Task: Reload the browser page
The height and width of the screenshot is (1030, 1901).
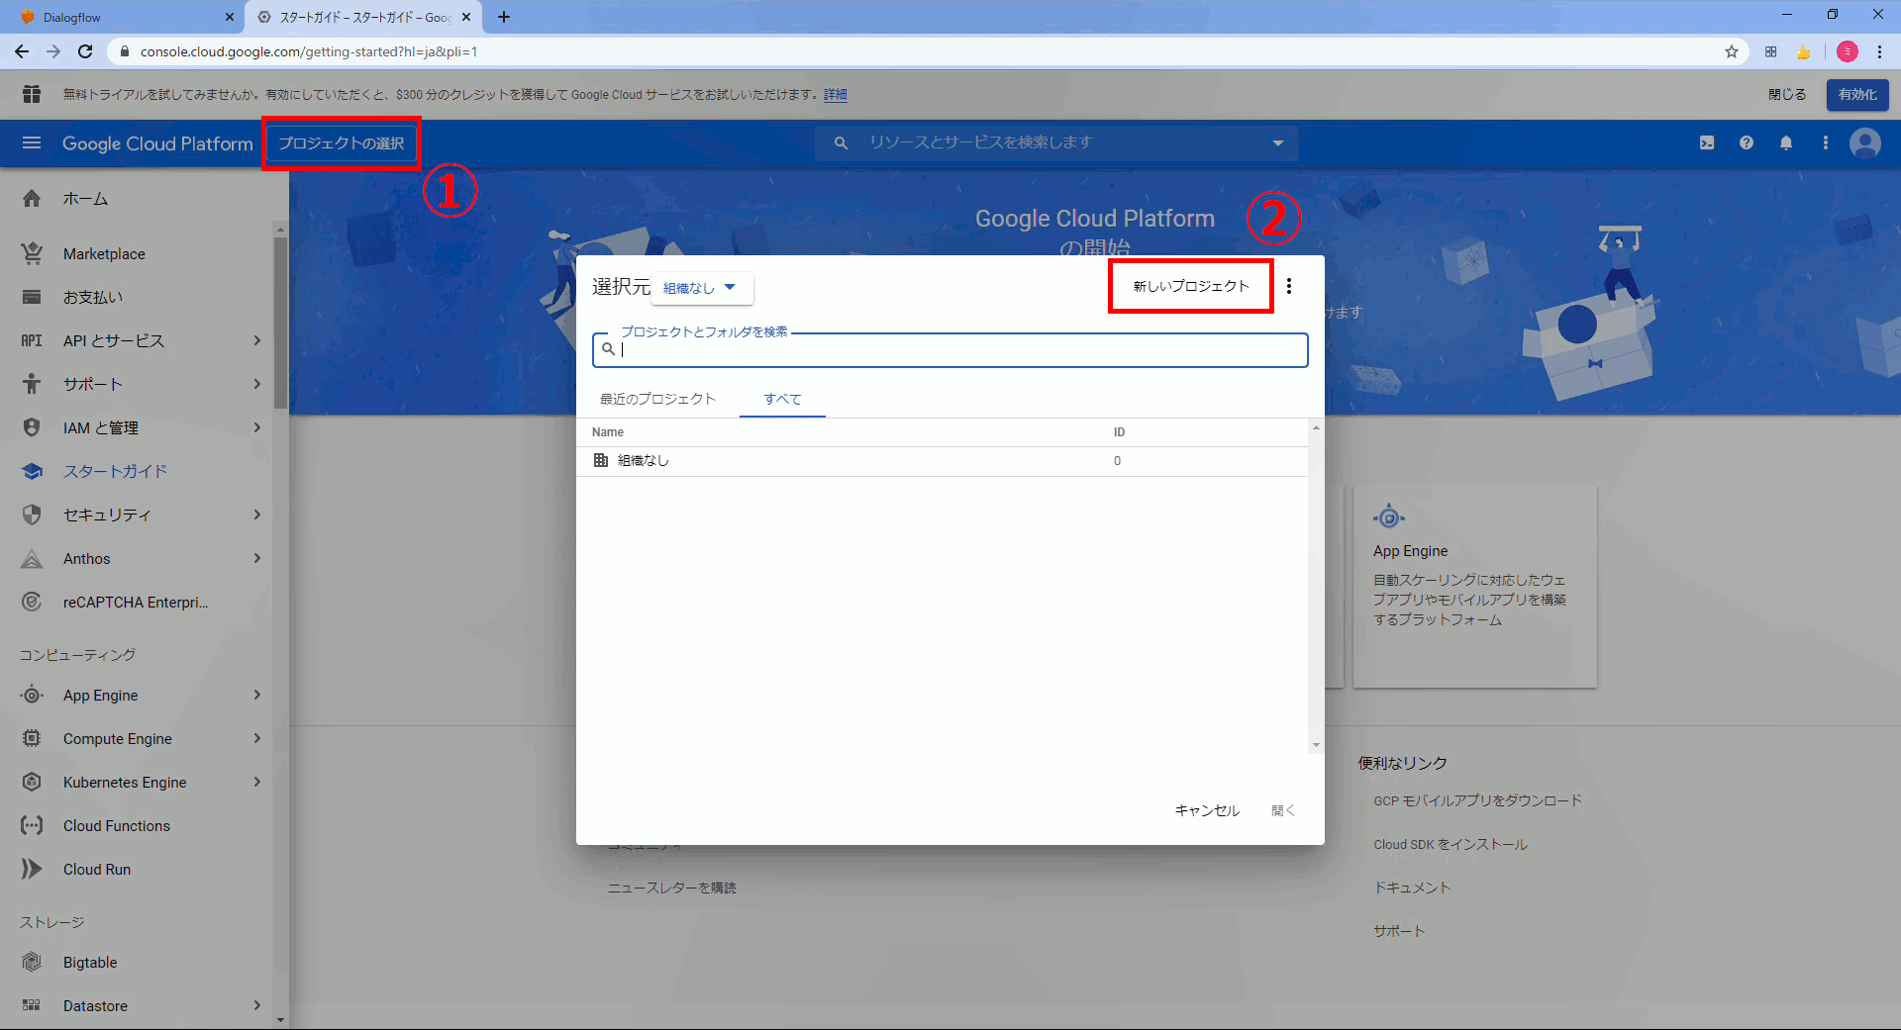Action: tap(85, 51)
